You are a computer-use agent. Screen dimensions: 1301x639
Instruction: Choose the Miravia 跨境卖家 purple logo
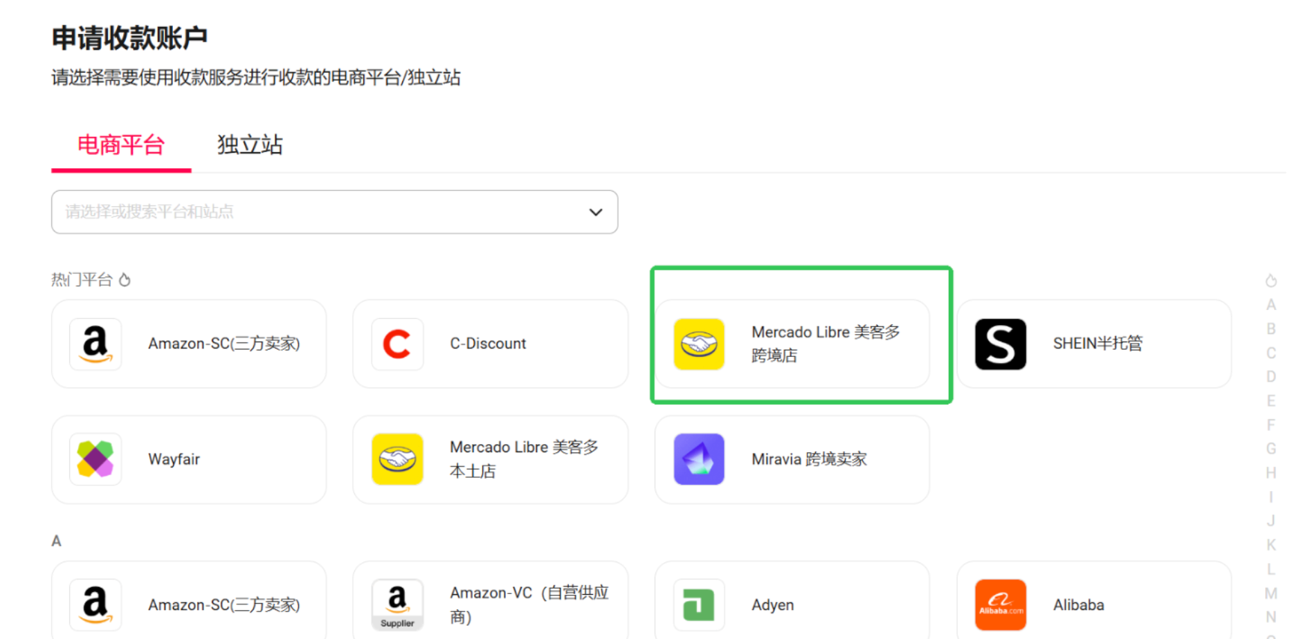[699, 459]
